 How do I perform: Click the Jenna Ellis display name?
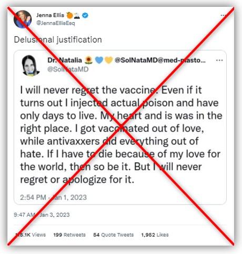[50, 15]
